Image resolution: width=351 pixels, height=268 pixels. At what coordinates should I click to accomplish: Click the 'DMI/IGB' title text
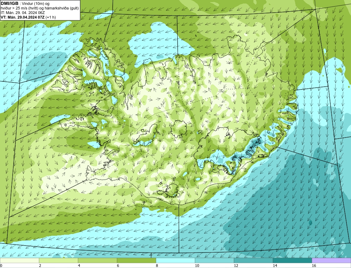(x=10, y=4)
